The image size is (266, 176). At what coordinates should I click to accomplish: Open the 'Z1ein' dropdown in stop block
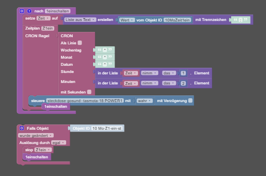pyautogui.click(x=43, y=150)
